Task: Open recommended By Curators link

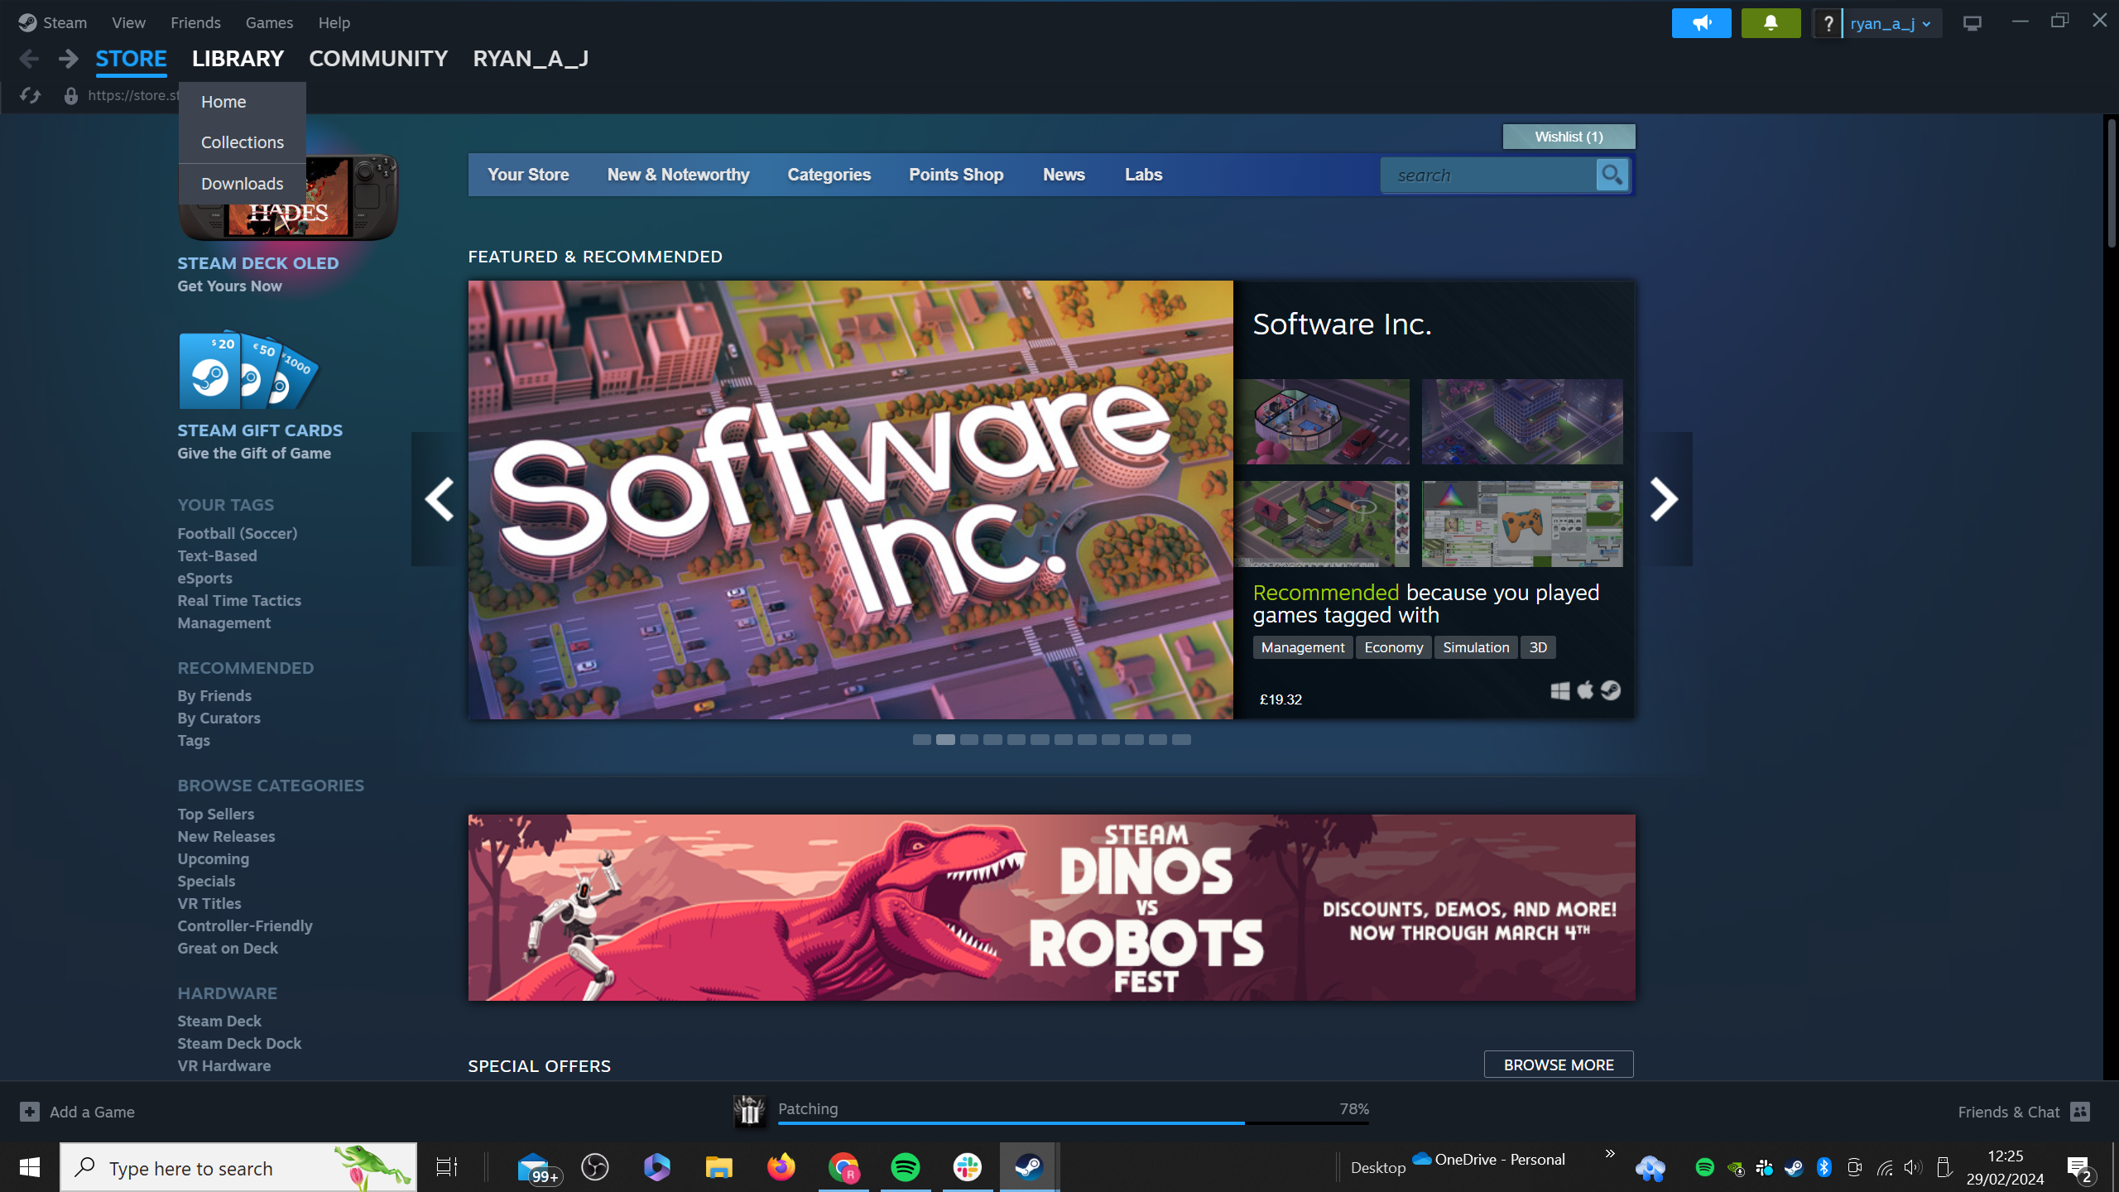Action: [219, 719]
